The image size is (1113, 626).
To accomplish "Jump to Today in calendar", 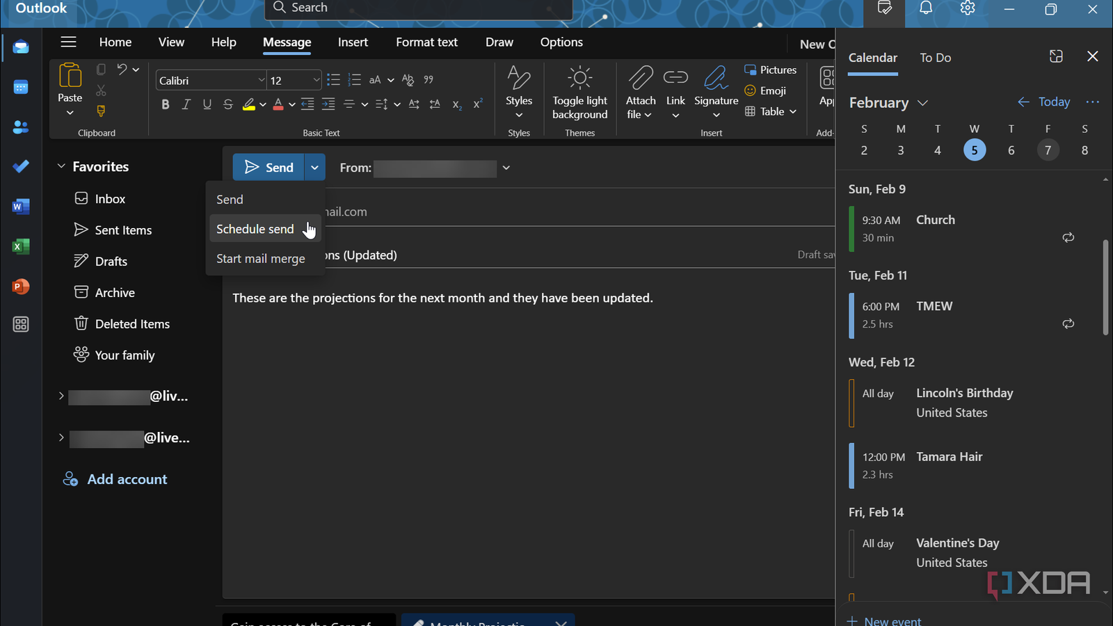I will point(1053,102).
